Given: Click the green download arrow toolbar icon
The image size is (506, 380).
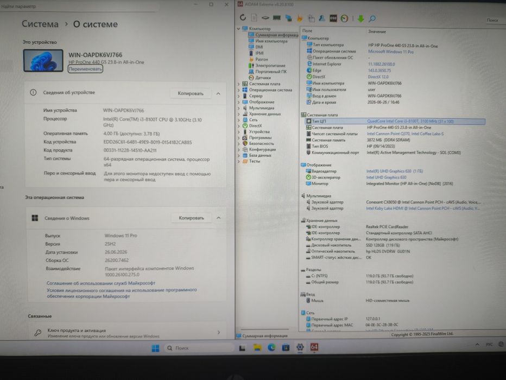Looking at the screenshot, I should (361, 18).
